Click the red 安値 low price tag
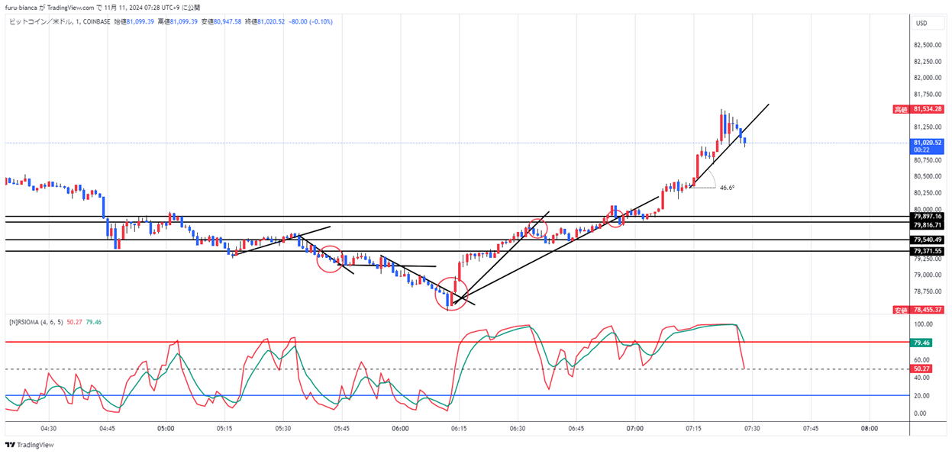This screenshot has height=454, width=952. tap(901, 310)
